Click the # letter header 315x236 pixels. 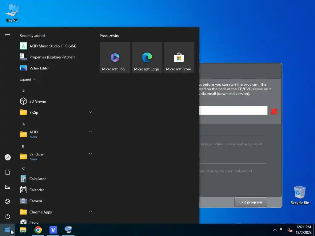[23, 91]
